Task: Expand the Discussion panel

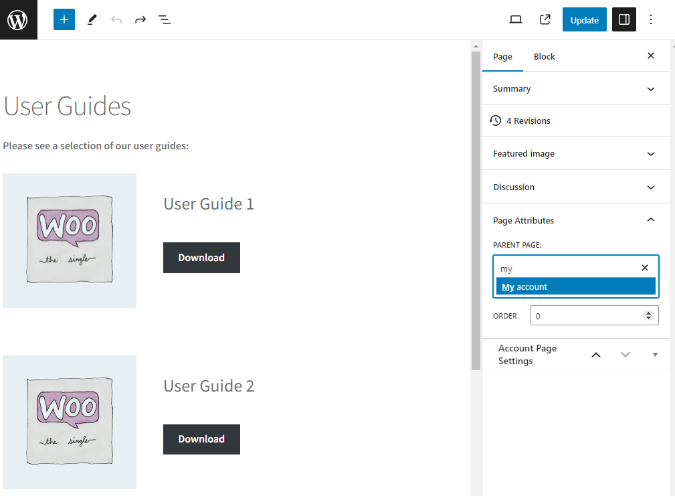Action: coord(575,187)
